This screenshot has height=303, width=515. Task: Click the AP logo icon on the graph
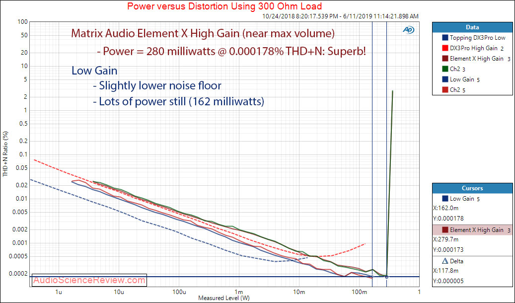(408, 30)
